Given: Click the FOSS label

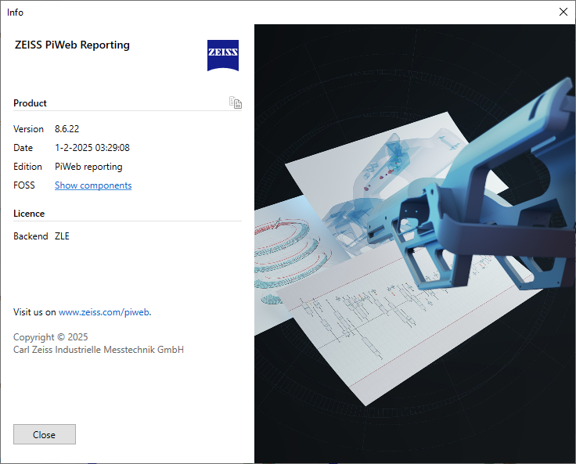Looking at the screenshot, I should [x=24, y=185].
